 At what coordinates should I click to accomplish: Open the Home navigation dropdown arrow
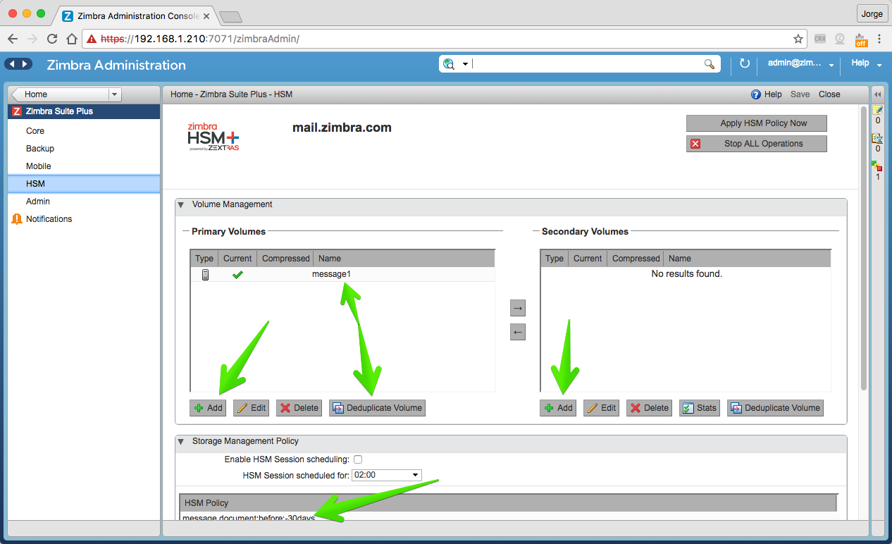(x=115, y=94)
